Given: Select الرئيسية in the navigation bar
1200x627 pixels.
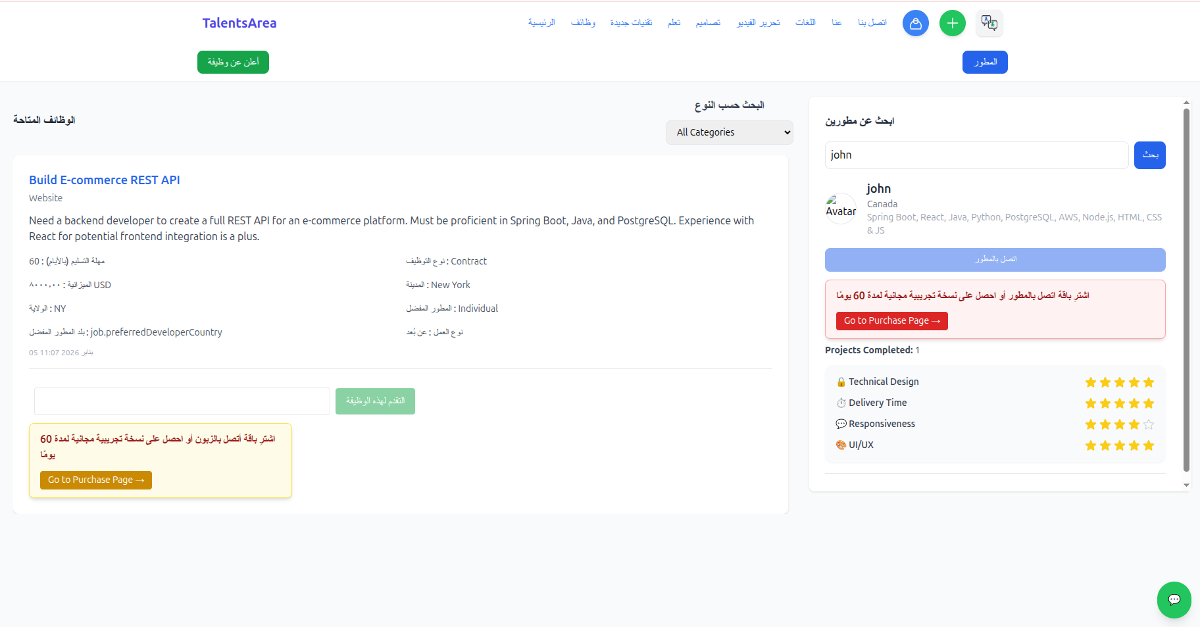Looking at the screenshot, I should [541, 22].
